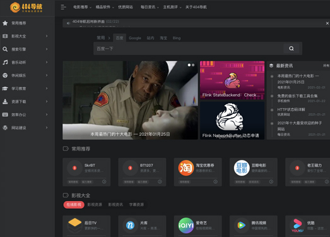Click the 常用 search group label
This screenshot has width=330, height=237.
pyautogui.click(x=101, y=38)
